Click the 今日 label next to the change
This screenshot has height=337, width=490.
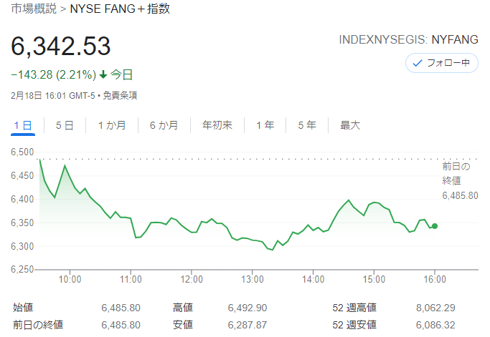(121, 75)
